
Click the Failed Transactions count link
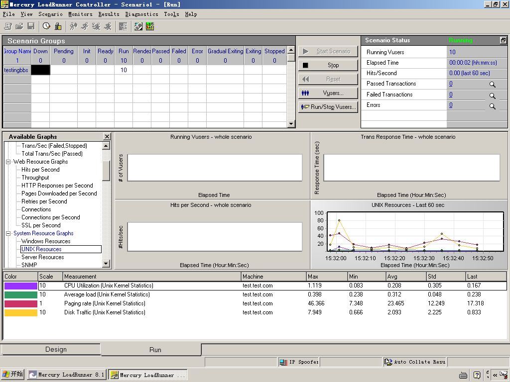451,95
